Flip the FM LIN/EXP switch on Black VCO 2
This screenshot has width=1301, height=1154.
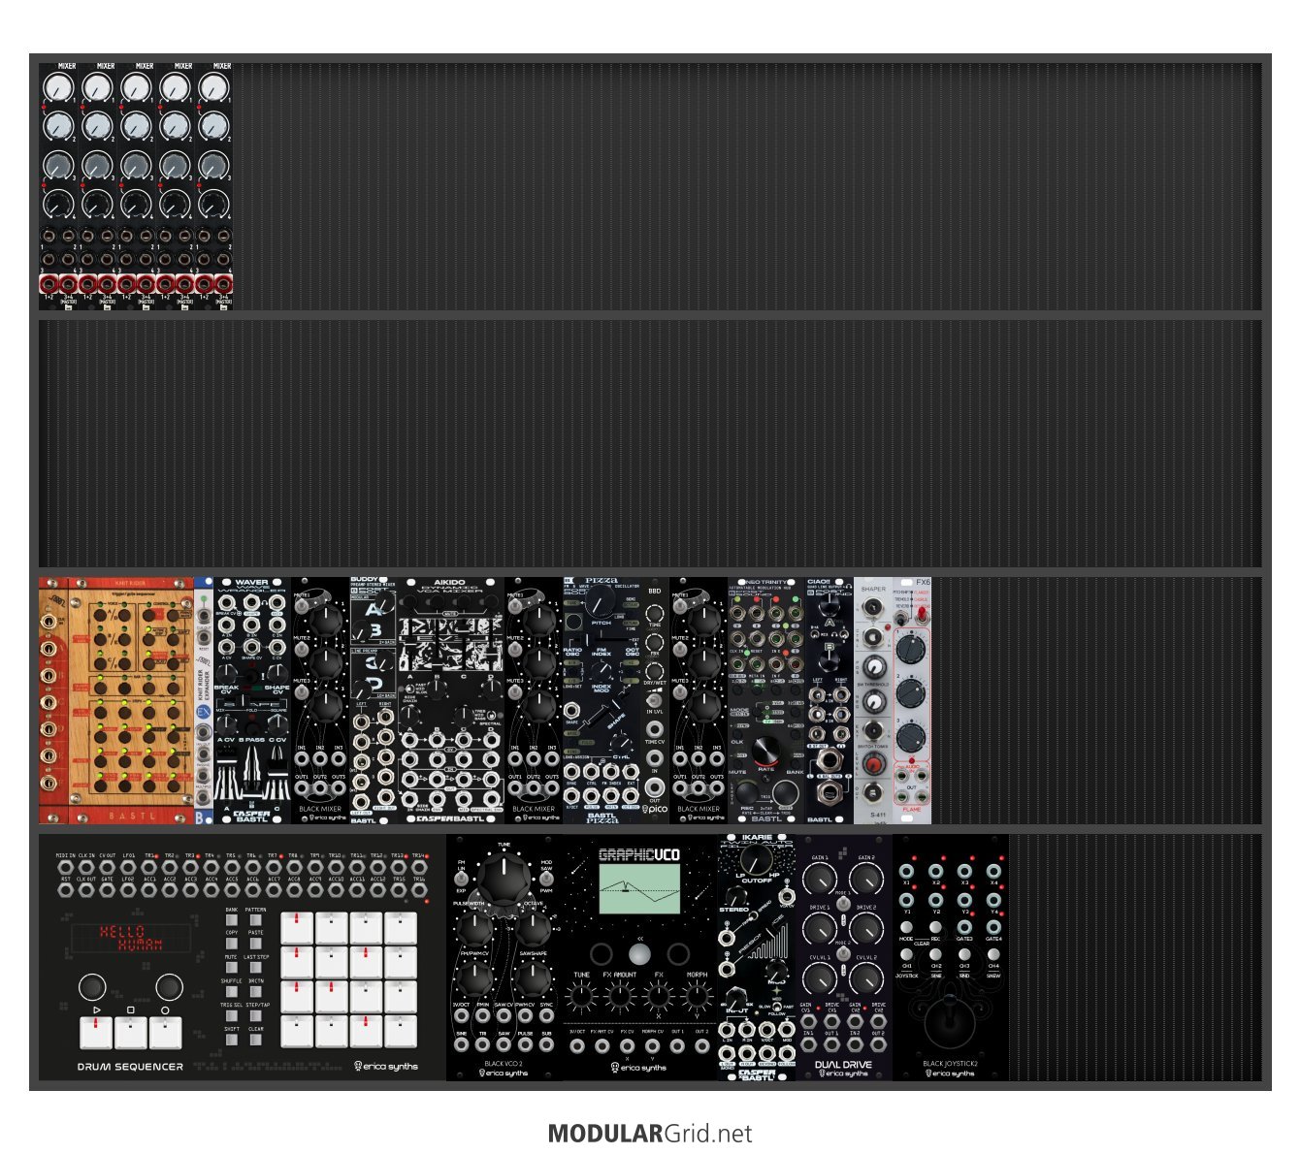(x=461, y=877)
